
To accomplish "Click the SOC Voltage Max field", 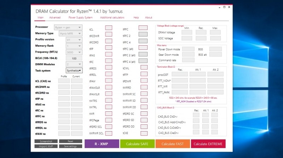I will [x=215, y=38].
